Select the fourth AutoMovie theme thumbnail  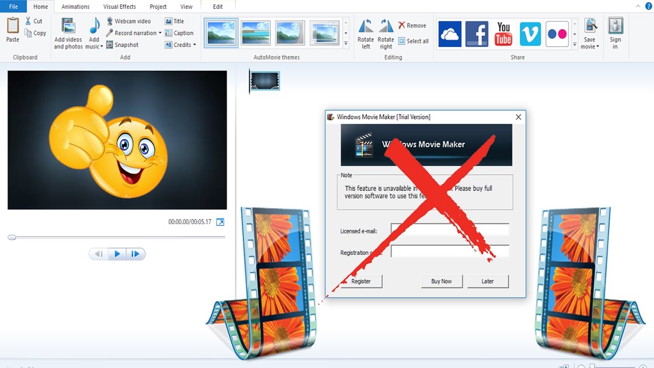coord(324,33)
